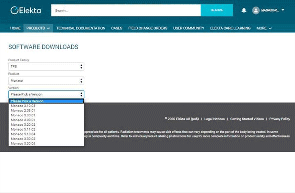Select Monaco 3.30.01
This screenshot has height=193, width=295.
[x=46, y=115]
